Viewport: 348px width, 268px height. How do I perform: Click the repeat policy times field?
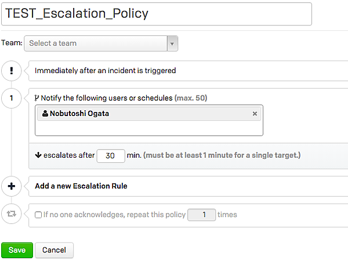point(202,215)
